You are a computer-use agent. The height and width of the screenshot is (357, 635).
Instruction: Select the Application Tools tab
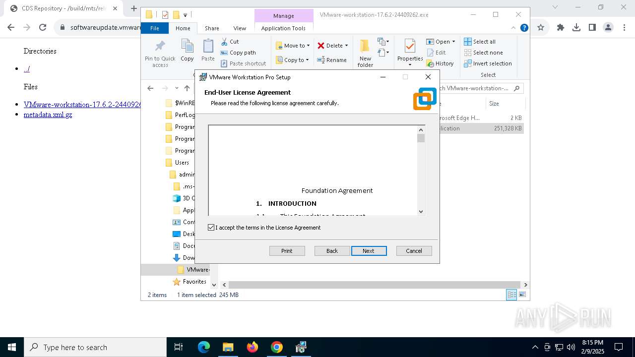coord(283,28)
